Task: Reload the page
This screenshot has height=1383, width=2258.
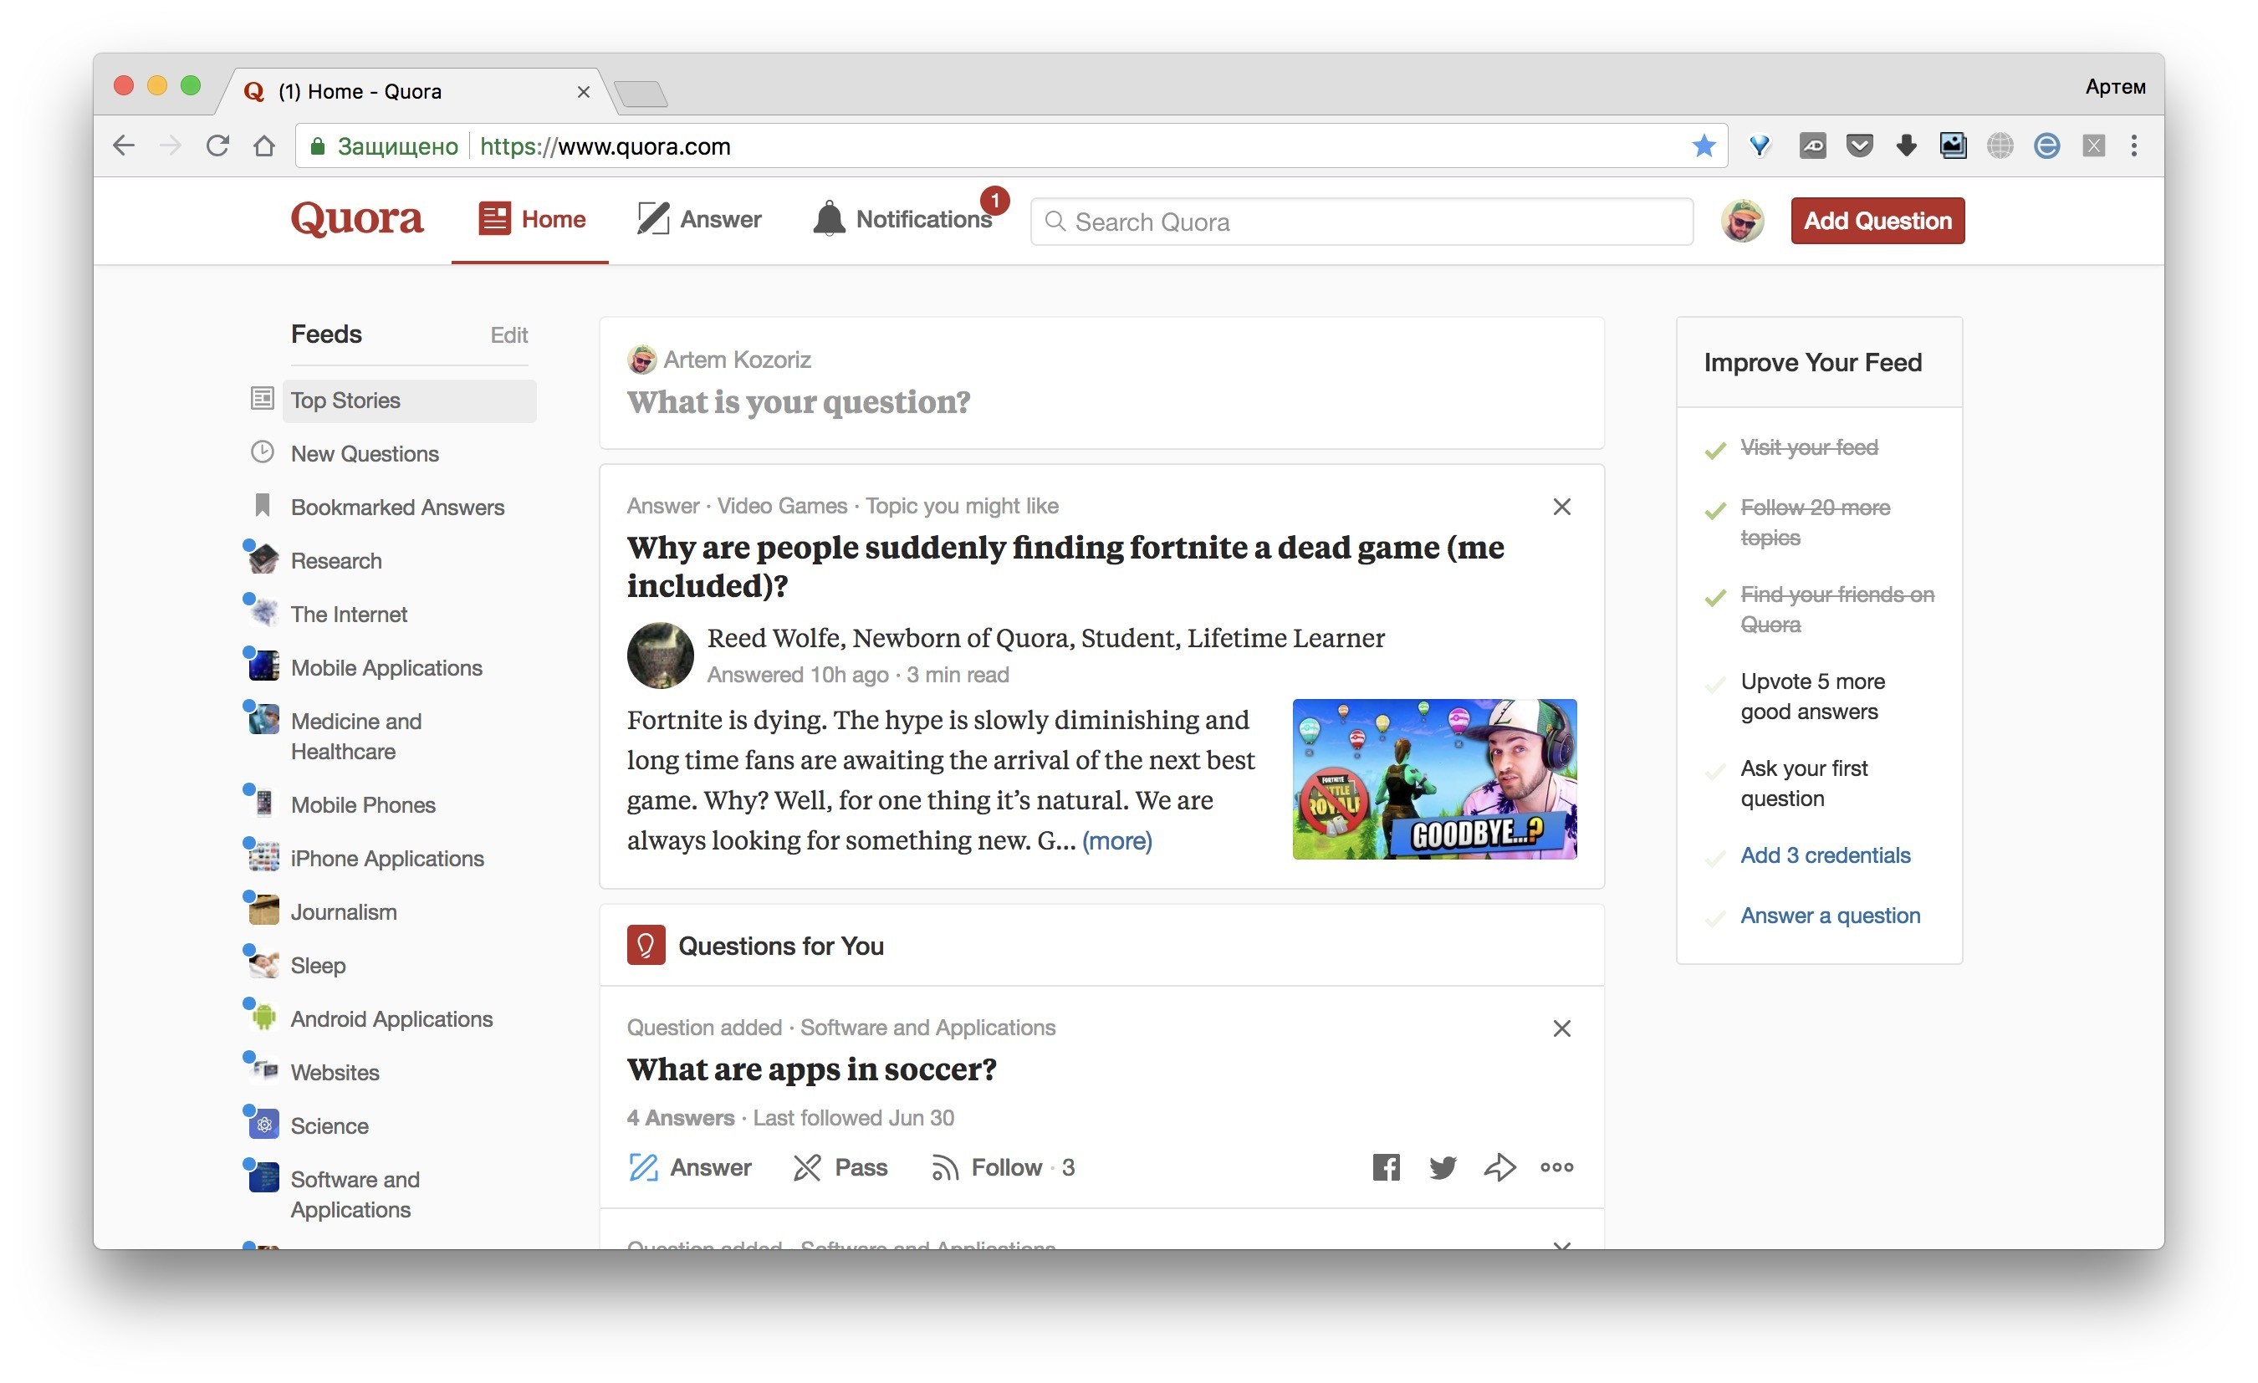Action: coord(217,145)
